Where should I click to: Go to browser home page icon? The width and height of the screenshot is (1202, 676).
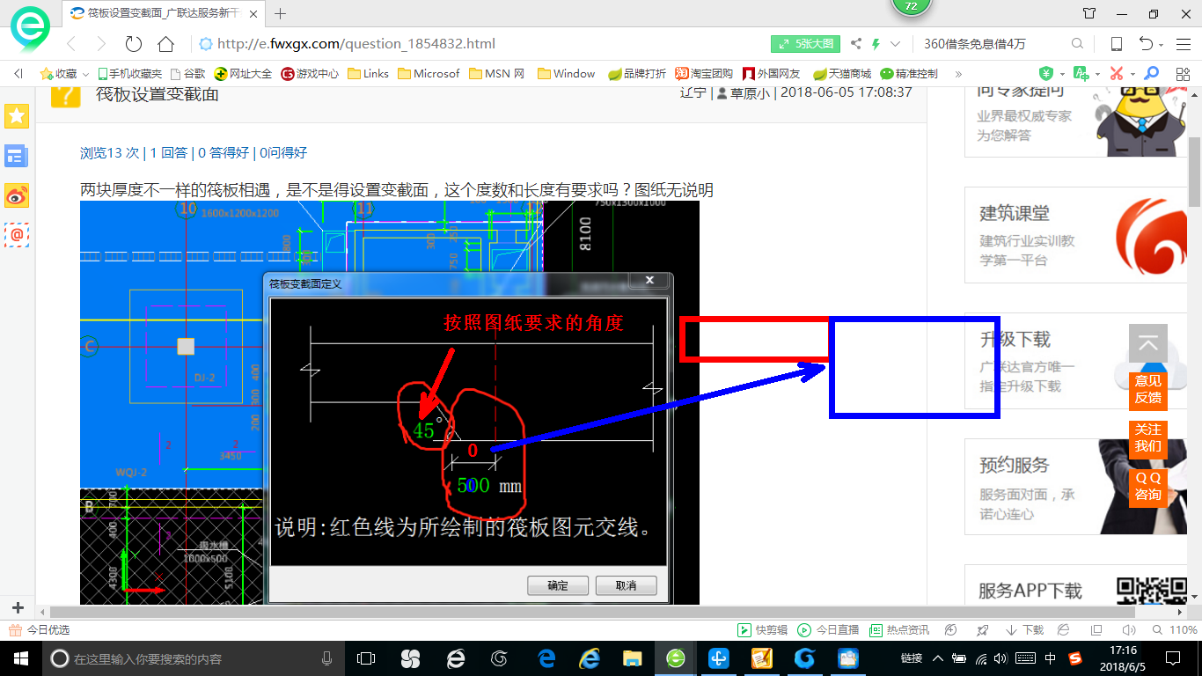tap(165, 44)
